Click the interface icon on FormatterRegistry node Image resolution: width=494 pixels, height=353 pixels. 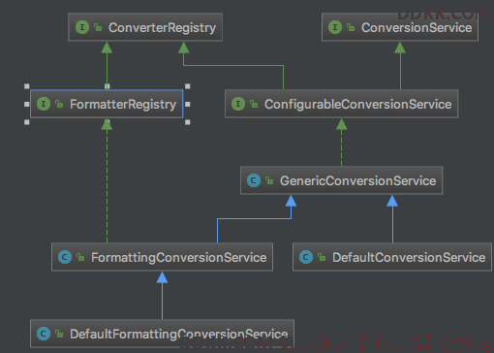point(44,104)
